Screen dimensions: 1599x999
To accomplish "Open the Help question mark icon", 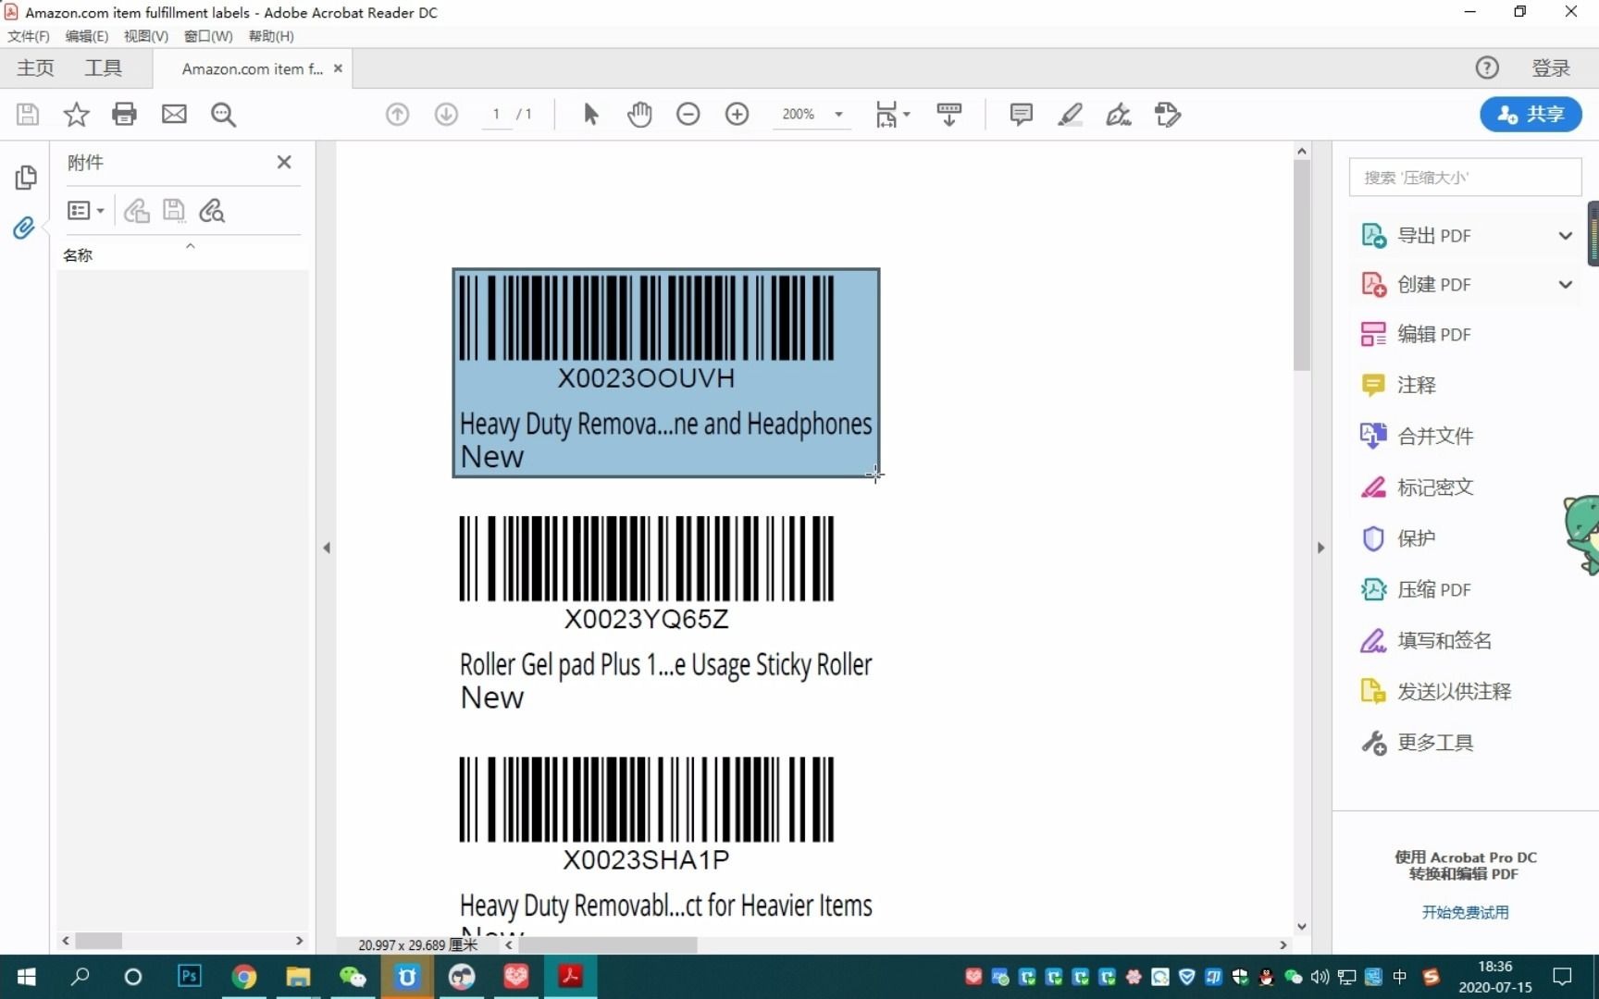I will [1486, 68].
